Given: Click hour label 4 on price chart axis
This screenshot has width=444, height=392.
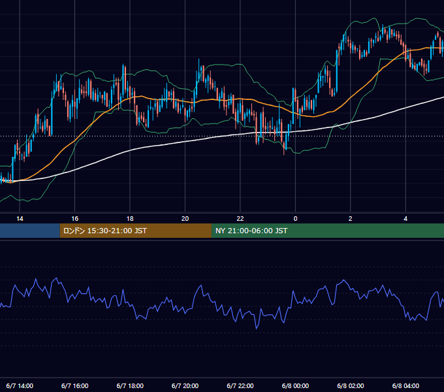Looking at the screenshot, I should (x=405, y=219).
